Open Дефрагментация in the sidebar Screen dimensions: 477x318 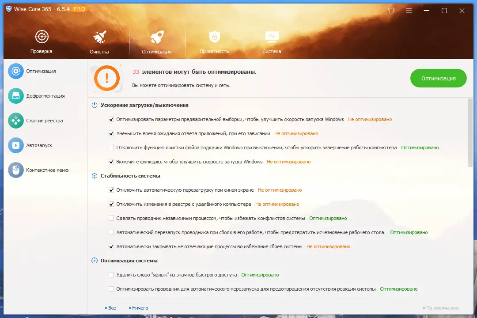(45, 96)
